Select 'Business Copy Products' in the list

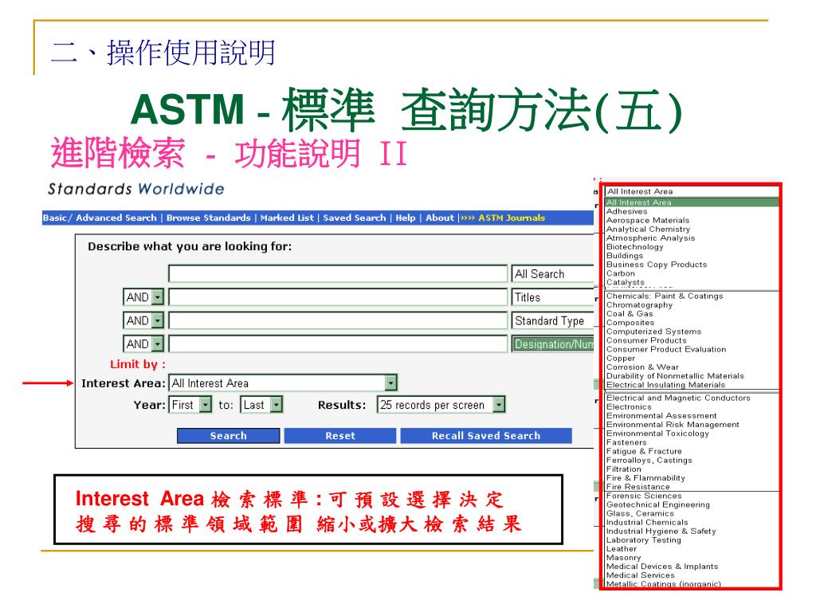pos(657,265)
